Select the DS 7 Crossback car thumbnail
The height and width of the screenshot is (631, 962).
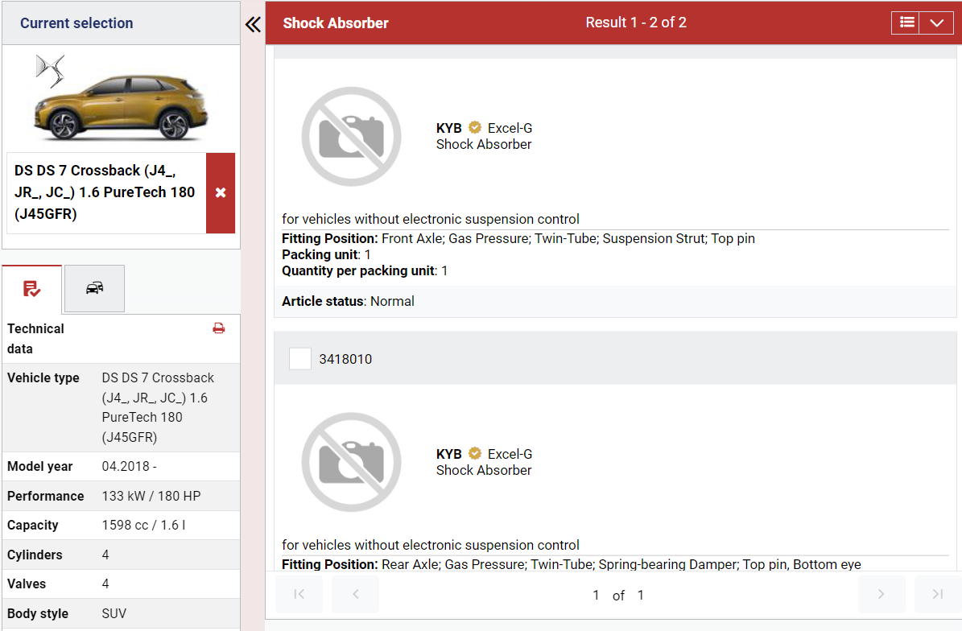tap(122, 107)
